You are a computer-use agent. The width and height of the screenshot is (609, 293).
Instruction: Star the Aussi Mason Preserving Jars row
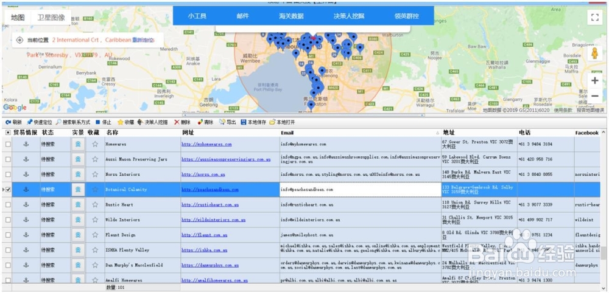(95, 159)
